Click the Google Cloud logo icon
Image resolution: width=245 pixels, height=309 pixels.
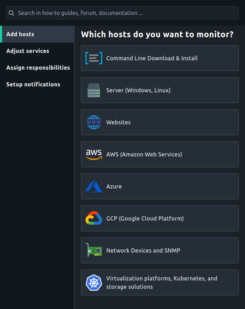(x=94, y=218)
